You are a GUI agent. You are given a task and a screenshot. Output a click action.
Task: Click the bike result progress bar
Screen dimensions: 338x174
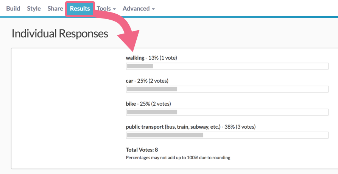pyautogui.click(x=227, y=112)
